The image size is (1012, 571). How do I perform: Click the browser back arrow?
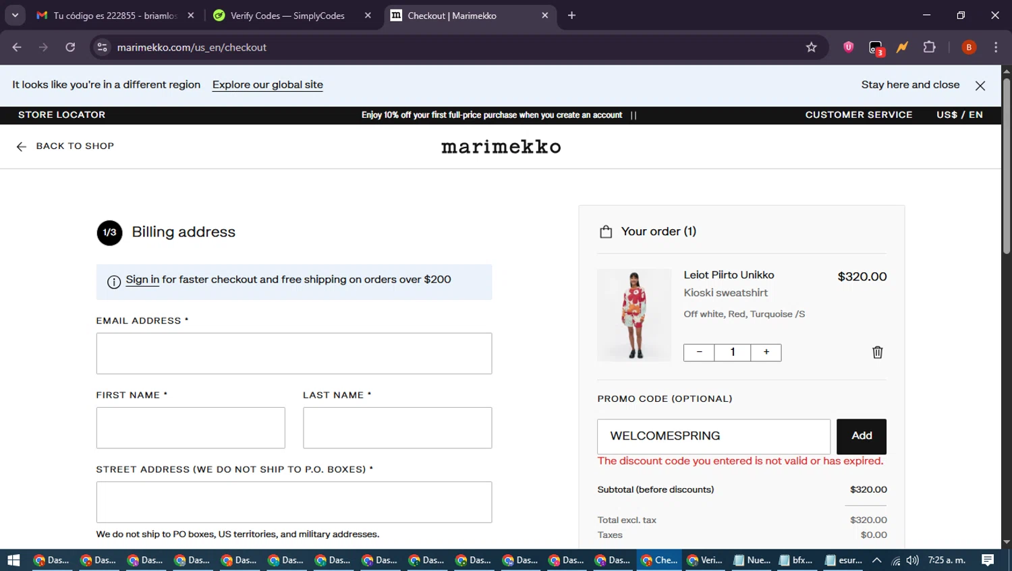coord(17,47)
